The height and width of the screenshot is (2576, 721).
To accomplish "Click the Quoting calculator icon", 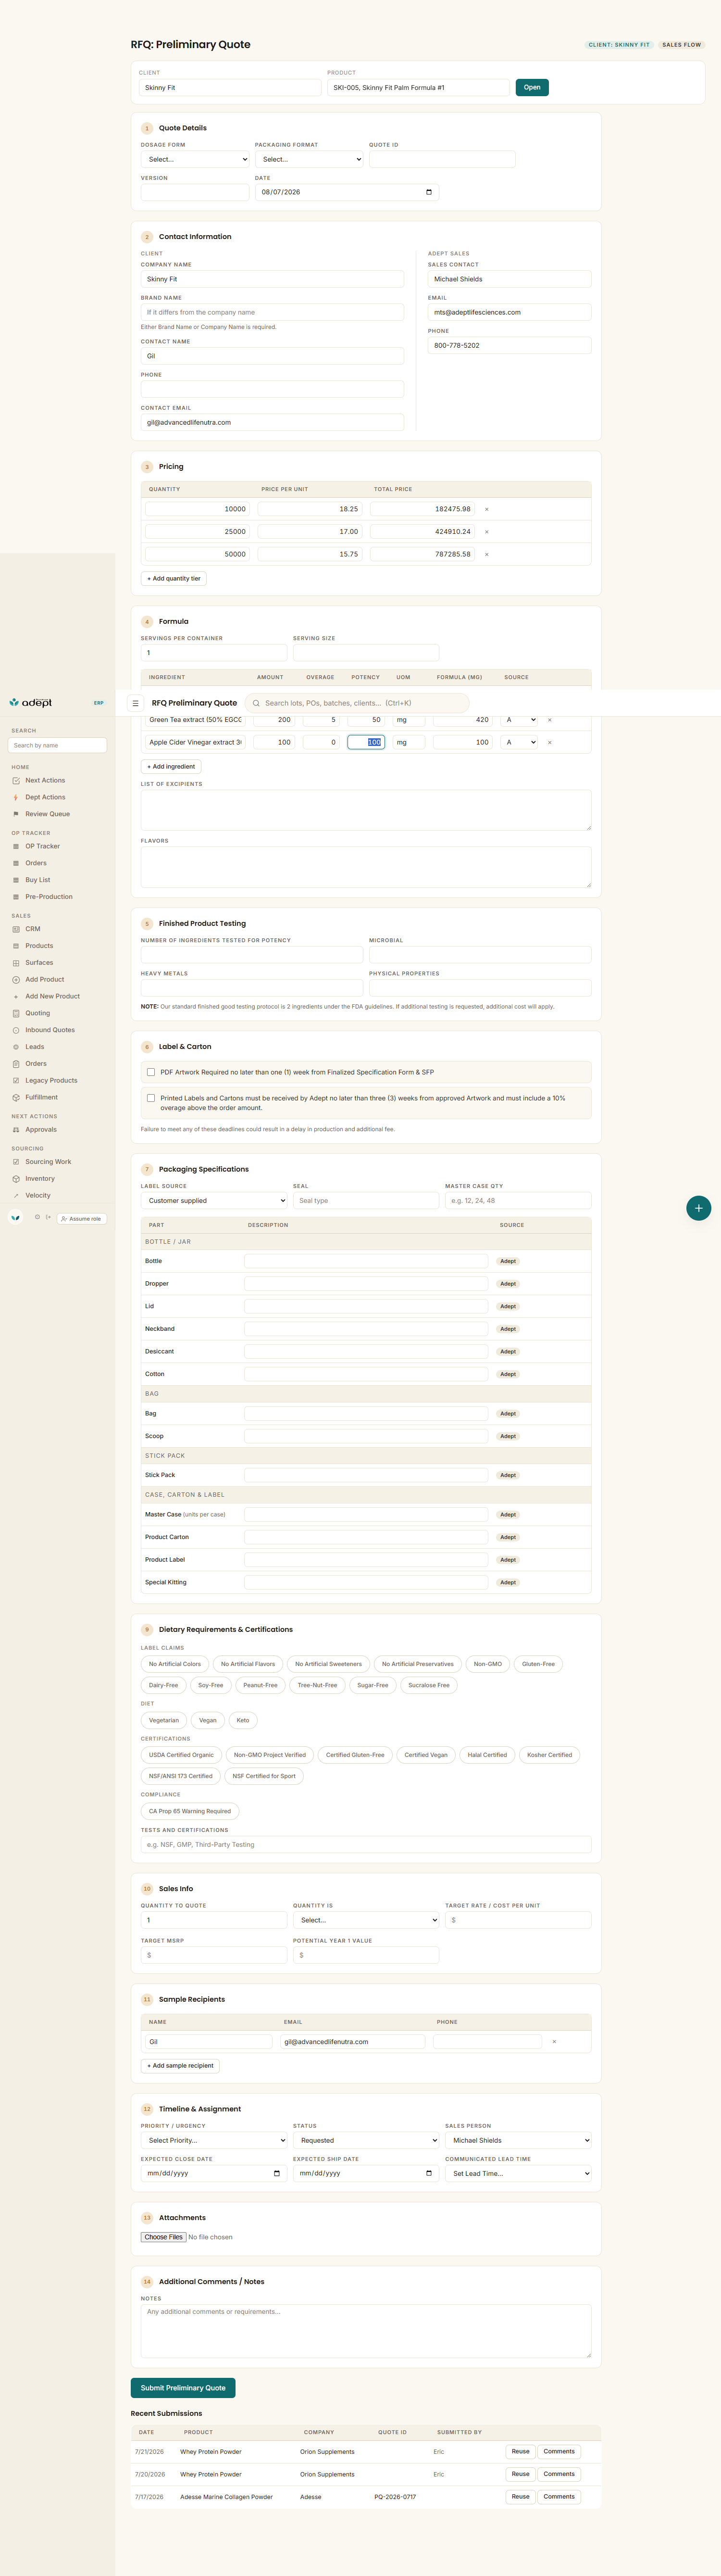I will (16, 1013).
